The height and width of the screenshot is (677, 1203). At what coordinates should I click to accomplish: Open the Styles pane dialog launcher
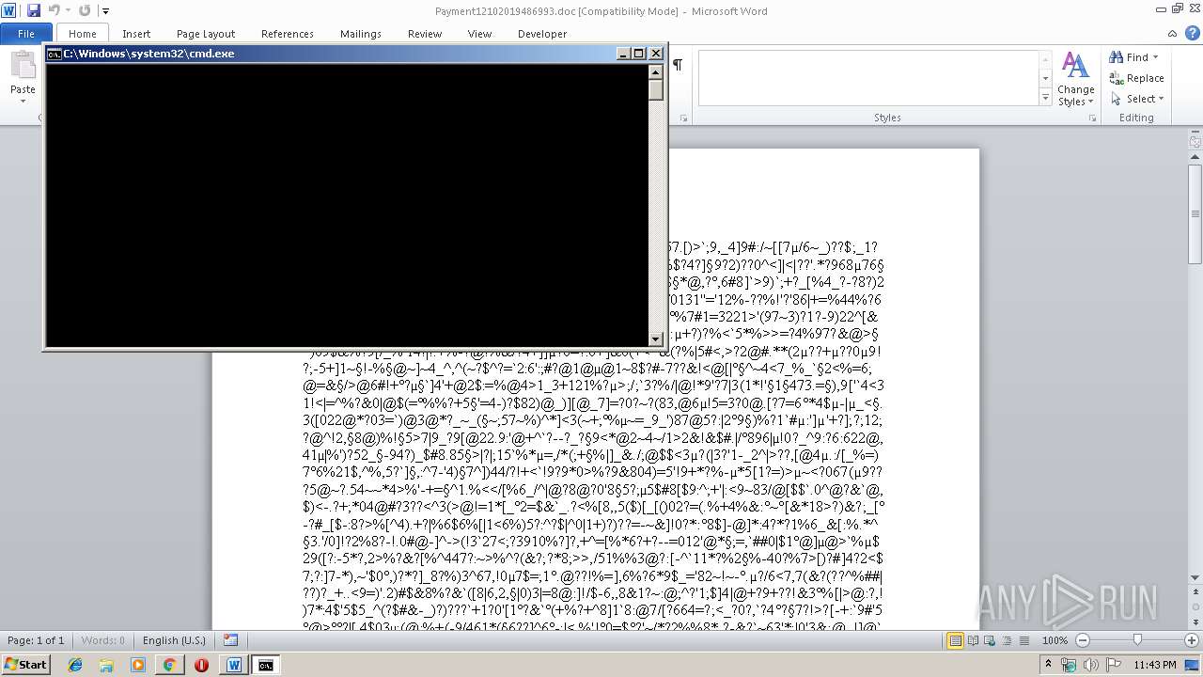pyautogui.click(x=1093, y=118)
